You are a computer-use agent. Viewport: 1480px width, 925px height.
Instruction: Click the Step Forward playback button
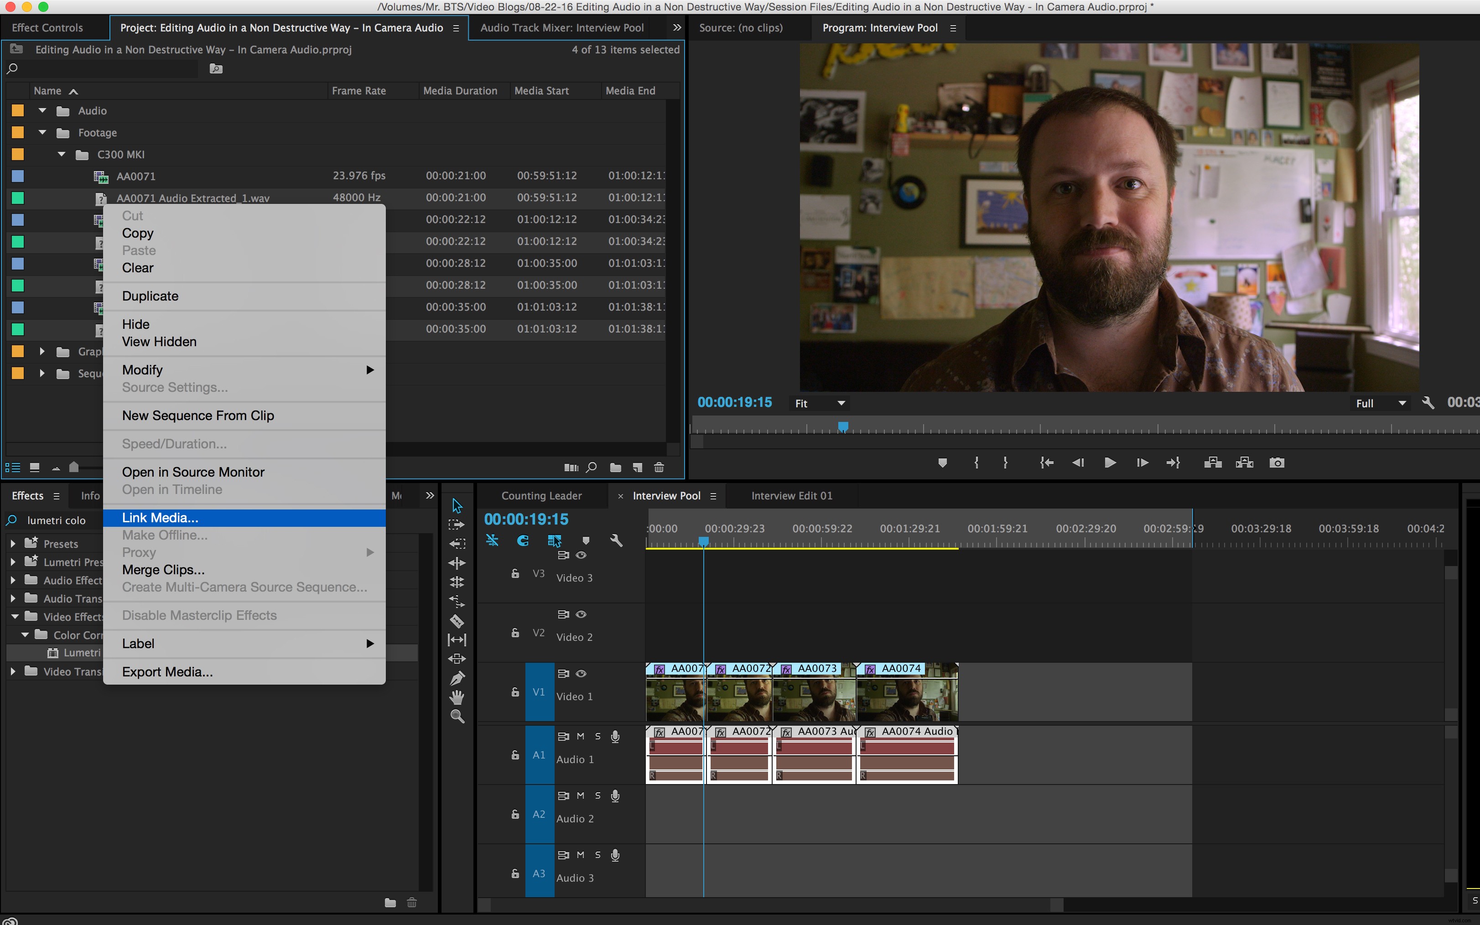coord(1142,463)
